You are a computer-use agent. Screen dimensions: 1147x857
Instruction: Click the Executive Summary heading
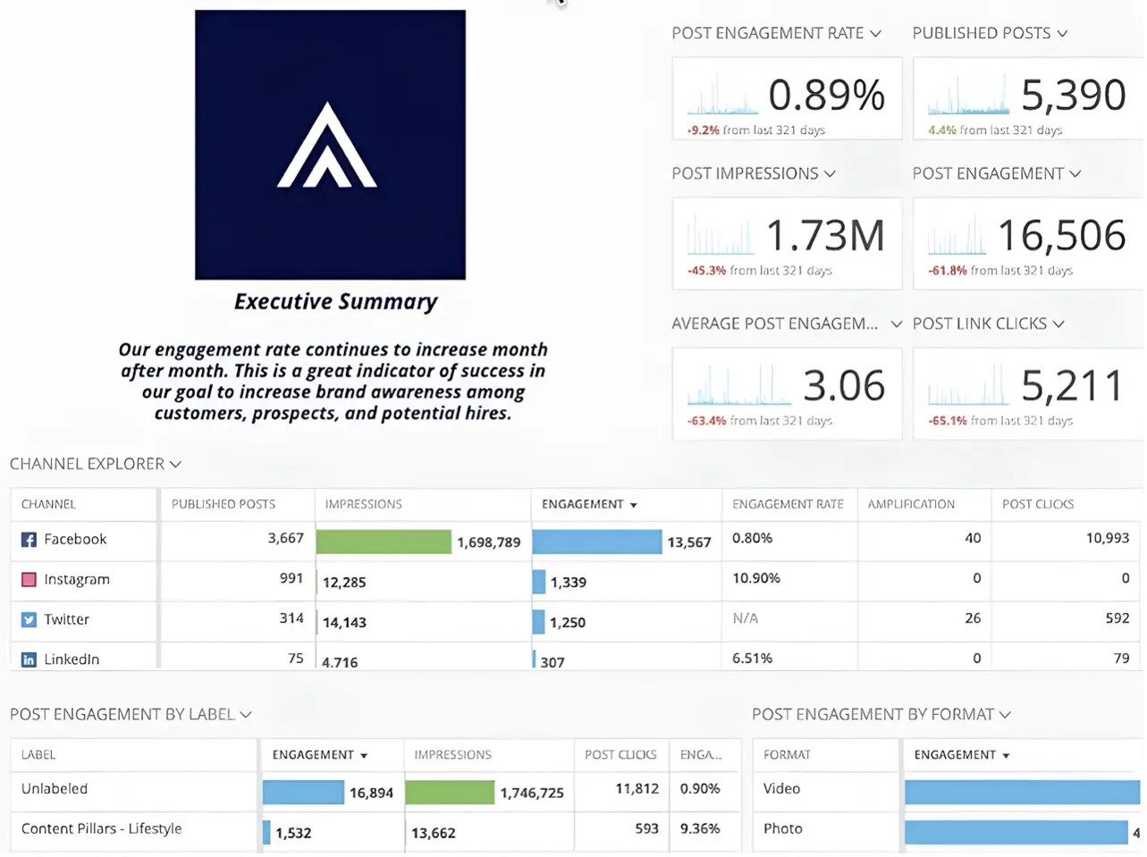[336, 303]
